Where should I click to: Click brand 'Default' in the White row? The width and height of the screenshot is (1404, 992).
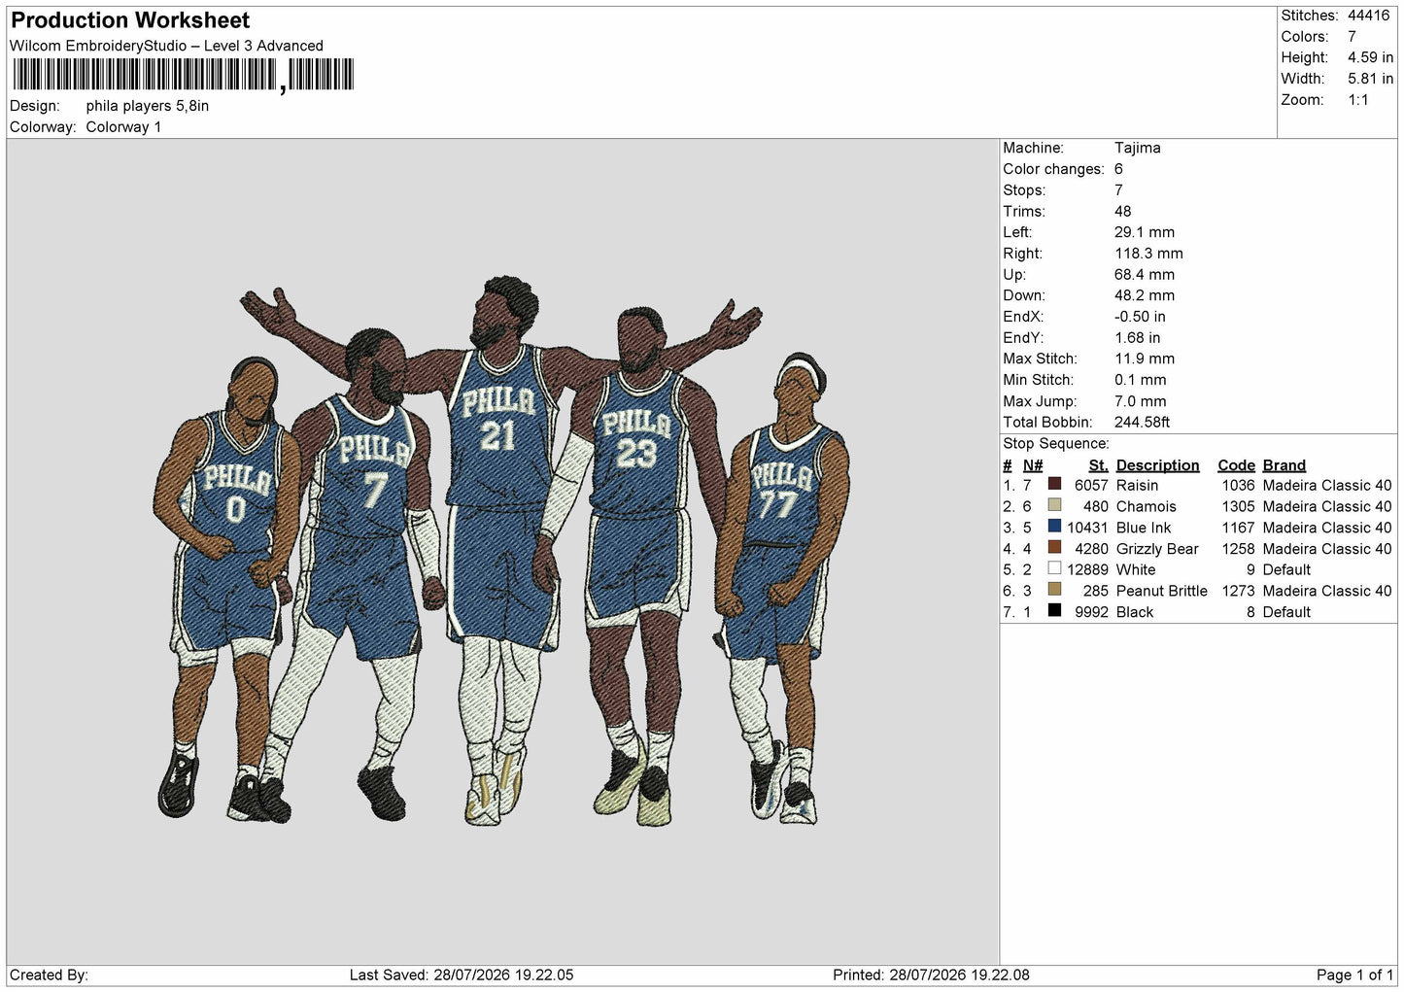click(1286, 570)
